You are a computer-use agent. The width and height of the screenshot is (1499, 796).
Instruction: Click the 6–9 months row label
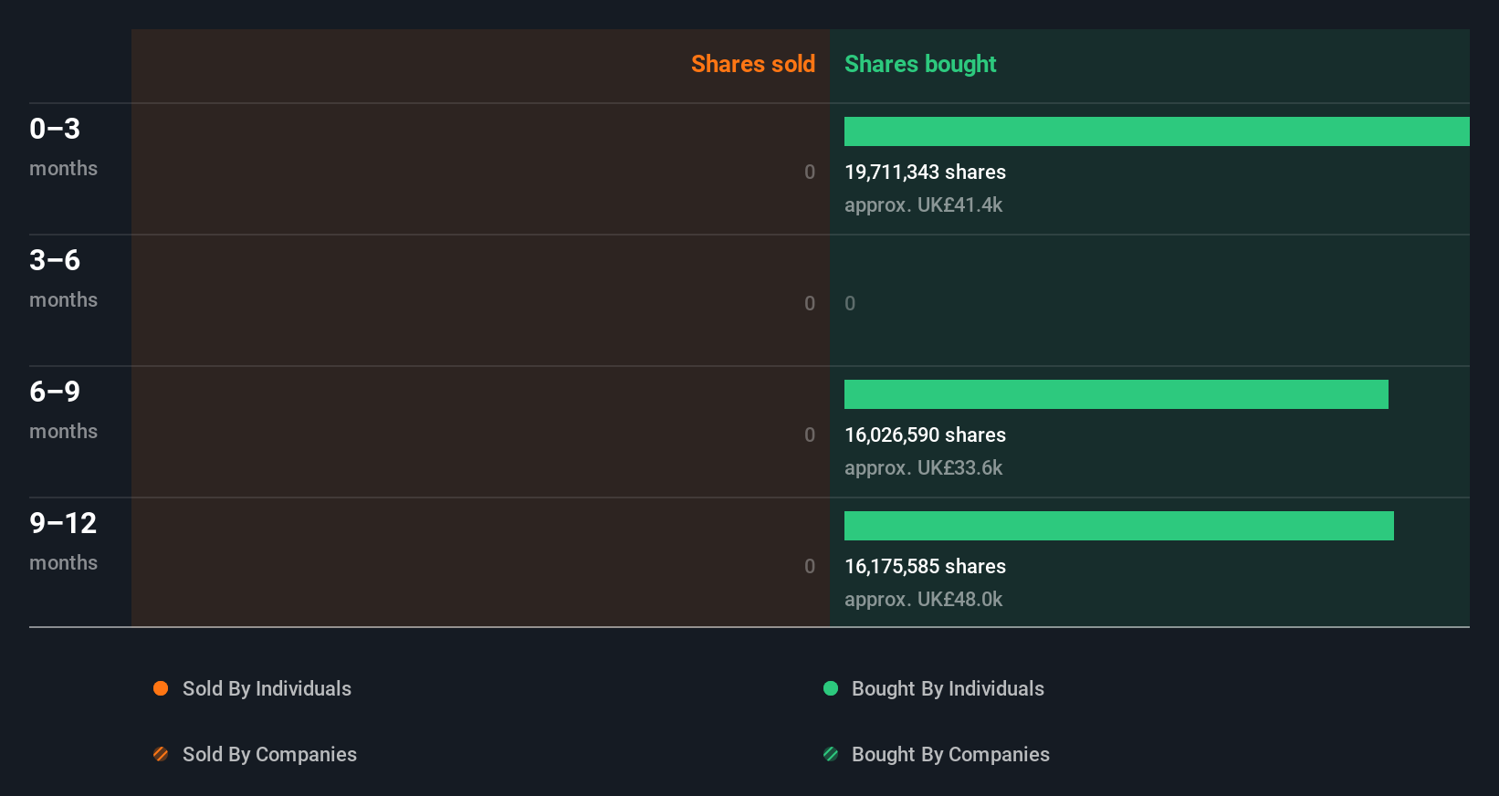63,410
